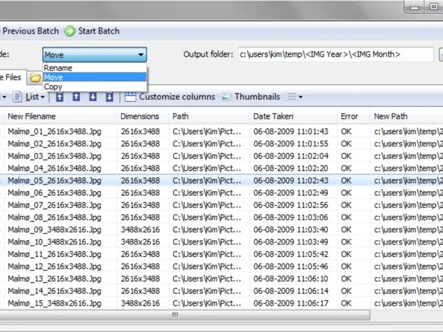
Task: Maximize the application window
Action: pyautogui.click(x=434, y=7)
